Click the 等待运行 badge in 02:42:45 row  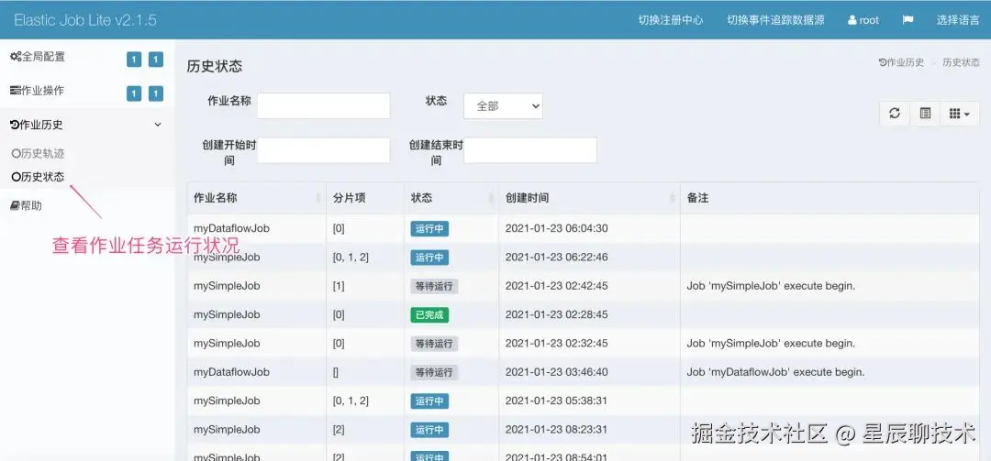(x=434, y=286)
